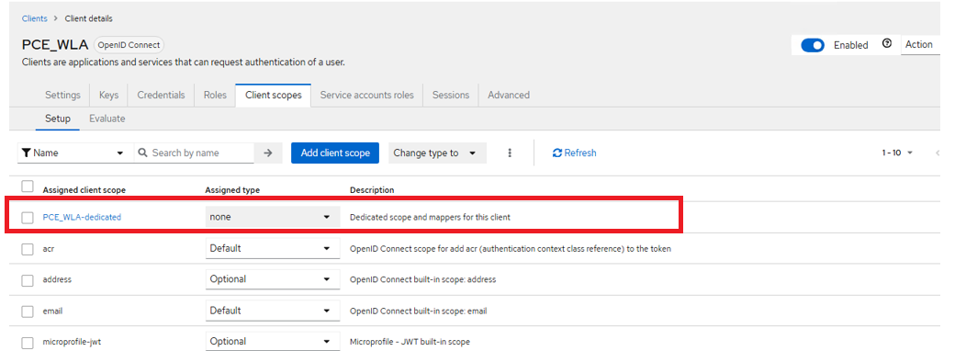966x351 pixels.
Task: Open the Roles tab
Action: click(x=215, y=95)
